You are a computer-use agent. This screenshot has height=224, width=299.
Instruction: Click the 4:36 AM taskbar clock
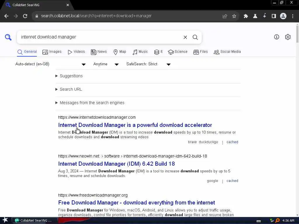click(x=288, y=220)
